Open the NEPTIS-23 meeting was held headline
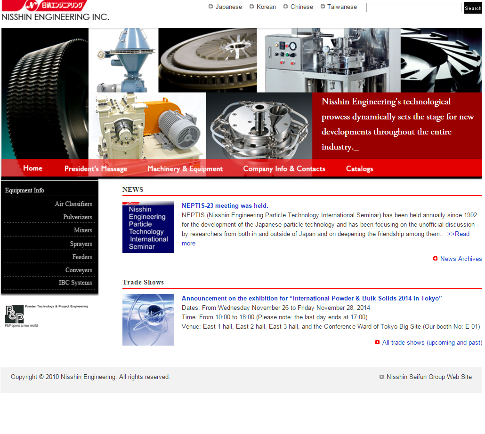Image resolution: width=485 pixels, height=434 pixels. pyautogui.click(x=225, y=206)
